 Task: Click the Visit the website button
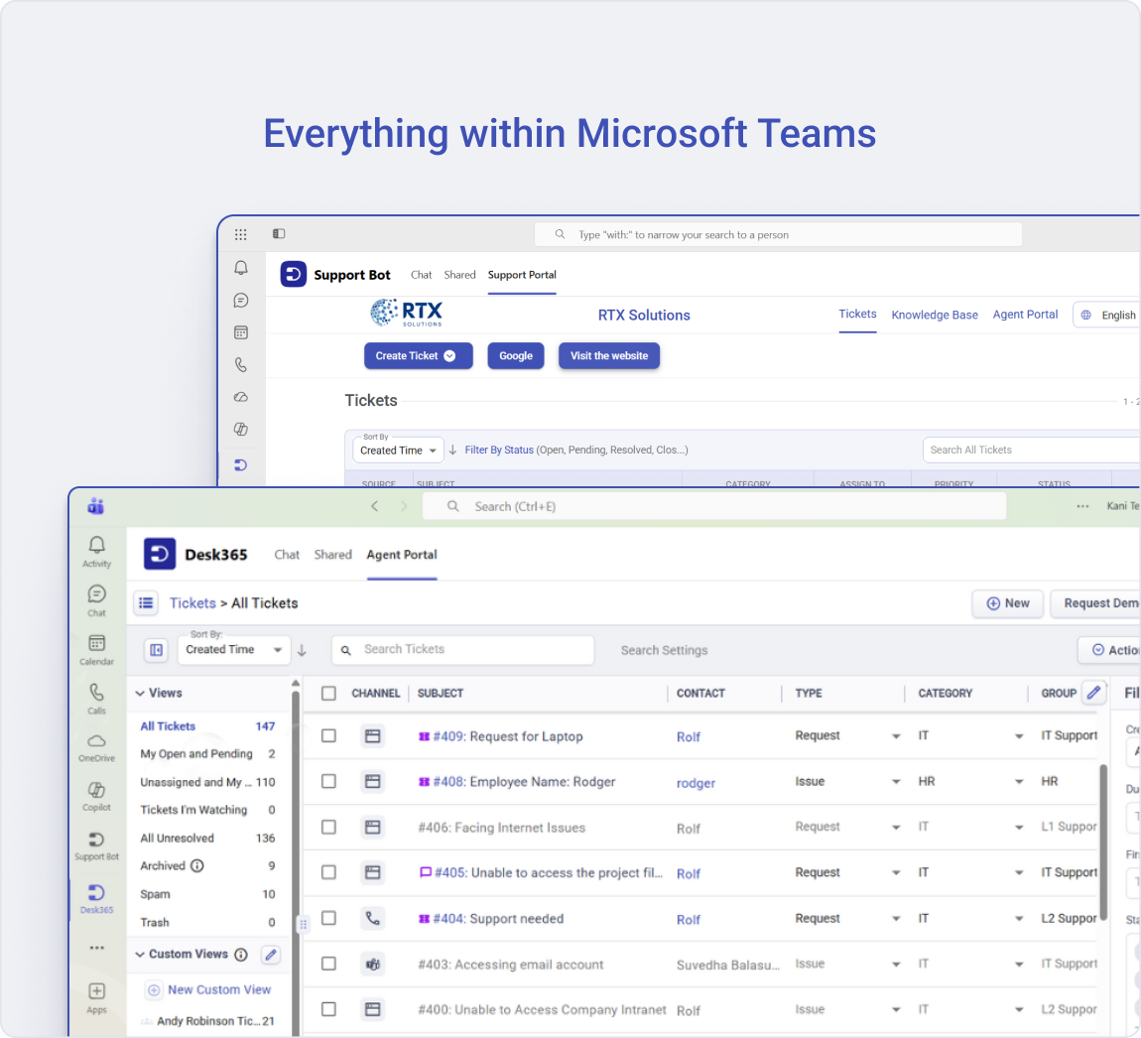point(609,356)
